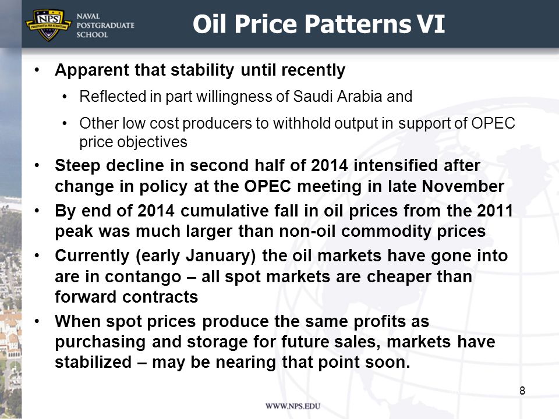This screenshot has height=419, width=559.
Task: Select the 'Currently (early January)' bullet
Action: coord(281,276)
